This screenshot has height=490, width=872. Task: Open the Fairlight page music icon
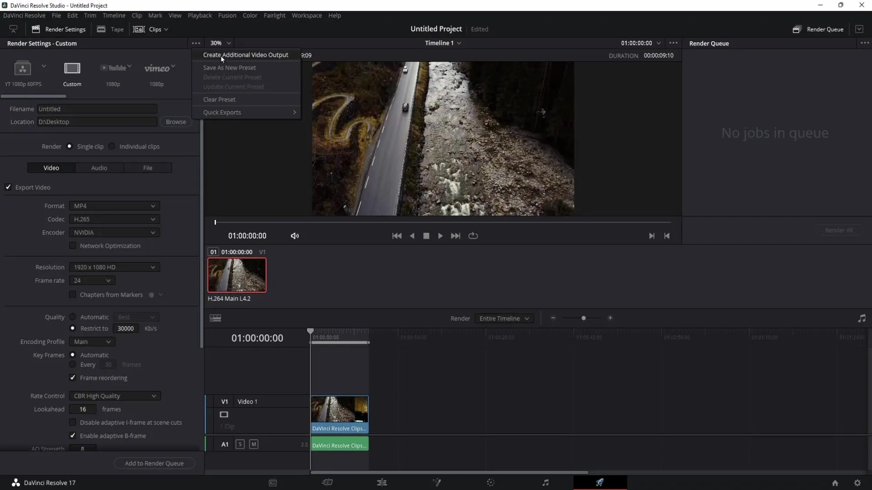545,483
